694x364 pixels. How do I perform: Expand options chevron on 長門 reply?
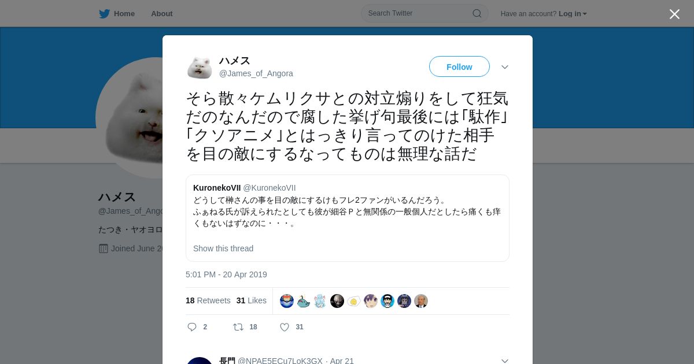coord(505,361)
